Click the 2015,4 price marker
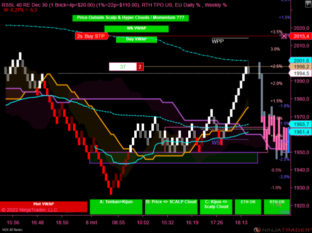This screenshot has width=312, height=233. tap(300, 36)
